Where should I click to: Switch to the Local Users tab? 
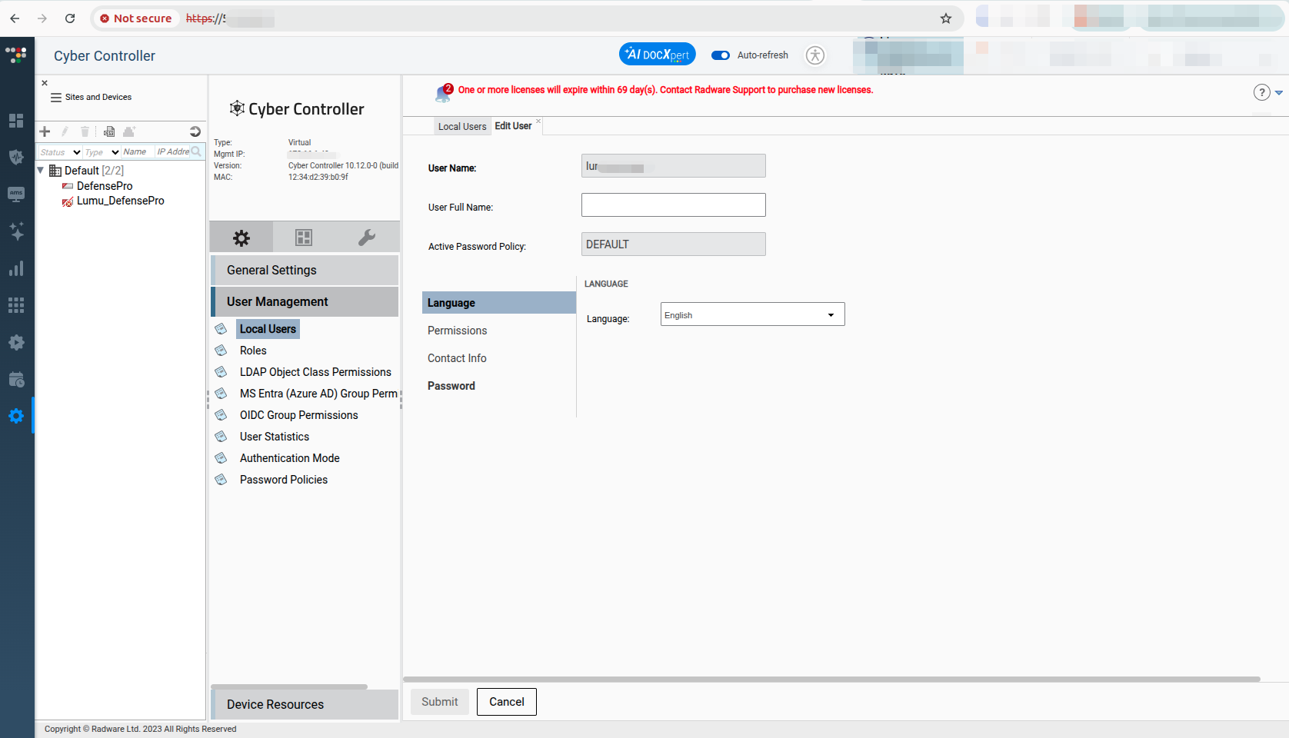click(461, 127)
